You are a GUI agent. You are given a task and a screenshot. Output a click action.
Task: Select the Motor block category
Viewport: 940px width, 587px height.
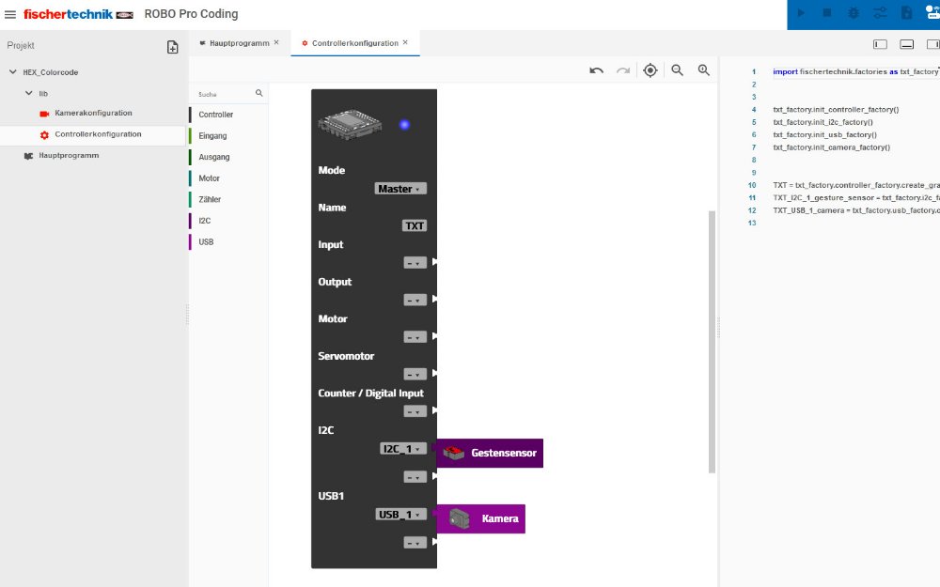[x=210, y=178]
